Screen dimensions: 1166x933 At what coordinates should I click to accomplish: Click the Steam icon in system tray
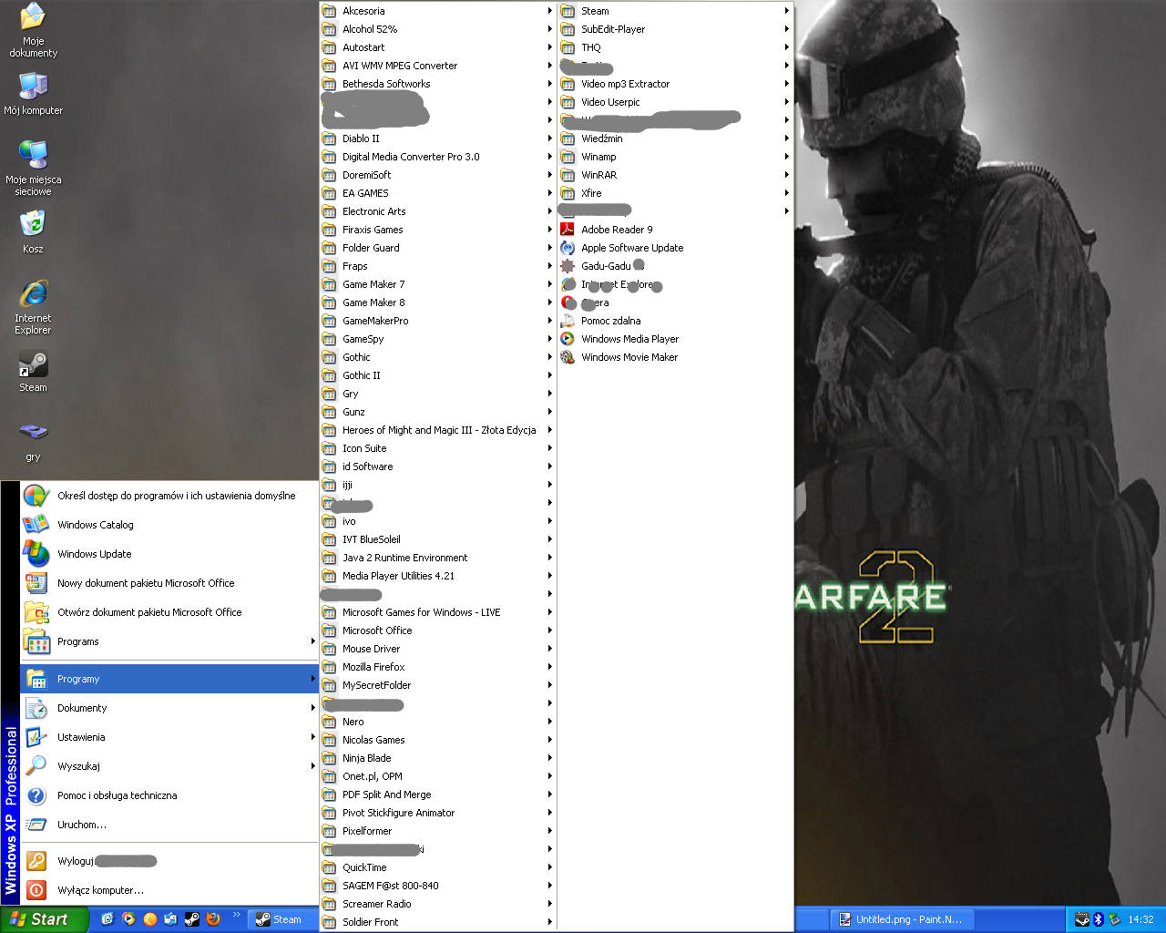[x=1081, y=919]
